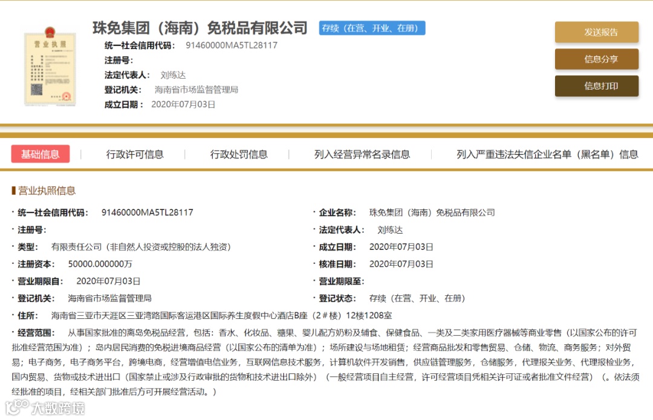653x420 pixels.
Task: Click the 信息分享 button
Action: point(596,59)
